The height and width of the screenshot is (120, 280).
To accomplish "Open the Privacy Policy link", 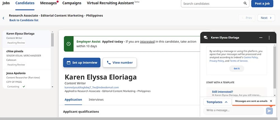I will (217, 61).
